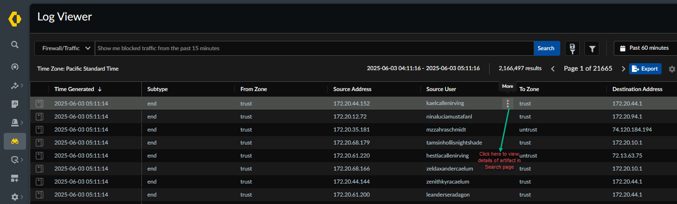Click the Source User column header
Image resolution: width=677 pixels, height=204 pixels.
[x=441, y=89]
